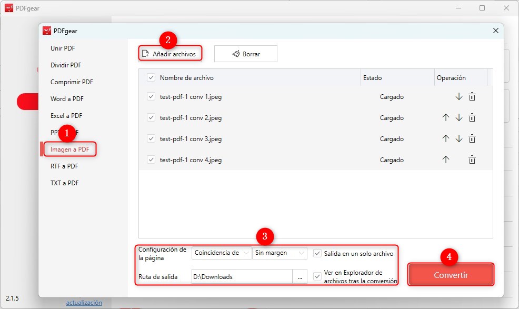
Task: Minimize the PDFgear main window
Action: (x=458, y=8)
